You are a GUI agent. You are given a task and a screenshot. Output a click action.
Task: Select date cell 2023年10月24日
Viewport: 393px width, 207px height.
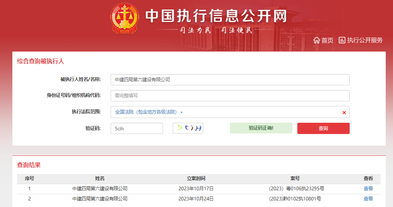click(x=196, y=199)
